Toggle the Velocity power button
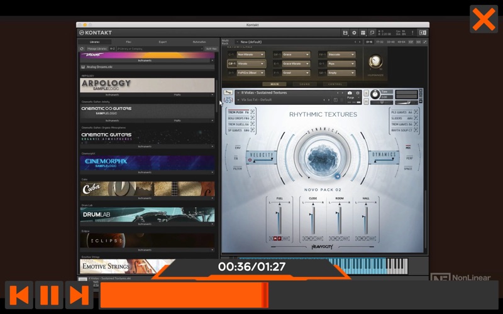This screenshot has width=503, height=314. [250, 160]
